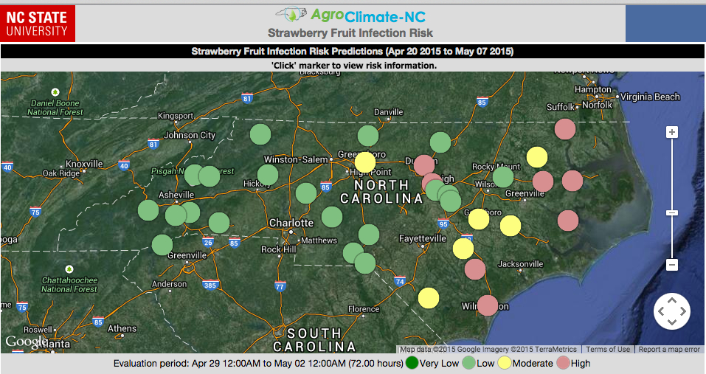
Task: Select the green marker directly above Hickory
Action: 268,175
